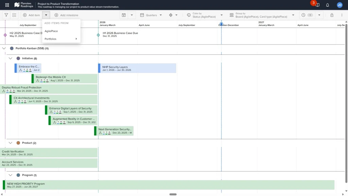
Task: Click the Project to Product Transformation title
Action: coord(58,4)
